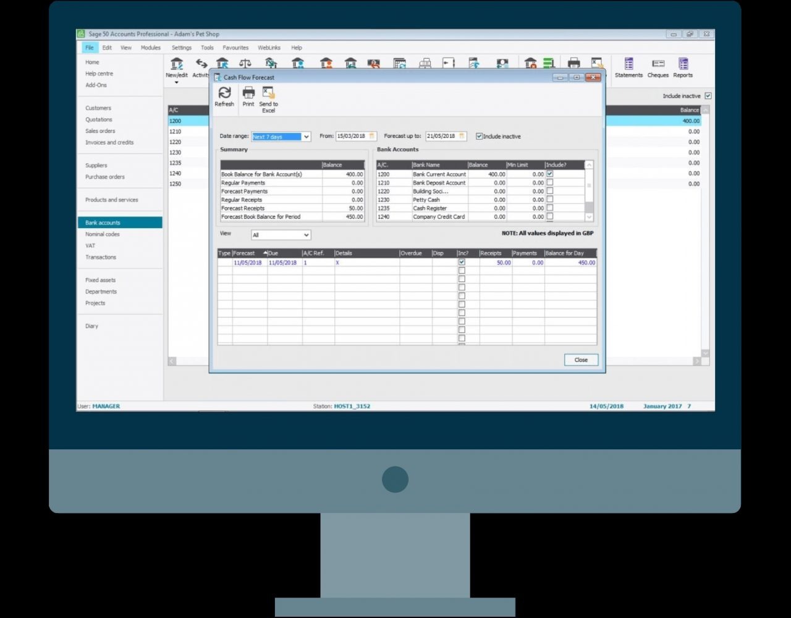
Task: Check Include for Petty Cash 1230
Action: point(550,200)
